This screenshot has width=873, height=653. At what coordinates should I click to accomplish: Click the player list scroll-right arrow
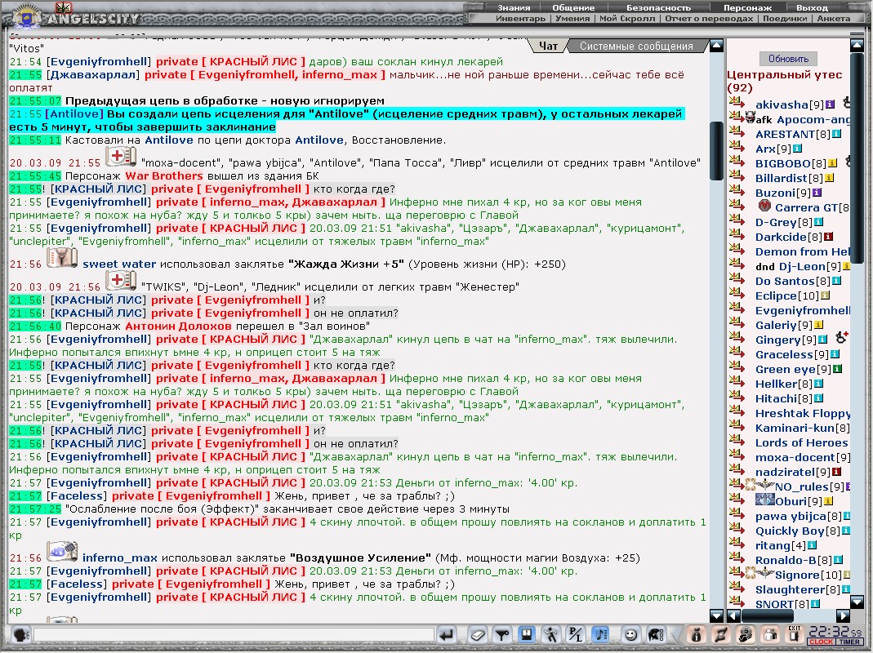843,615
